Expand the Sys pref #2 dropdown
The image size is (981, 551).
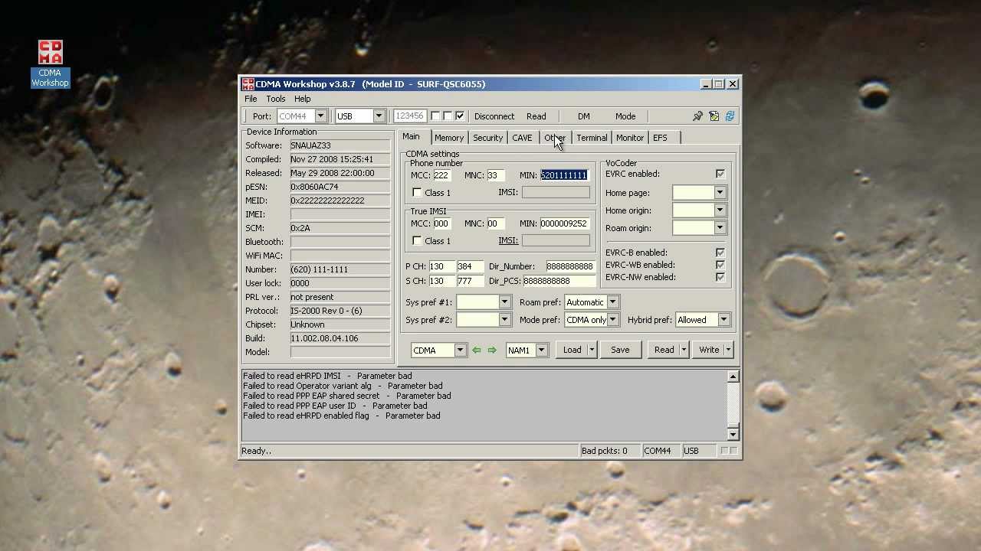coord(504,320)
